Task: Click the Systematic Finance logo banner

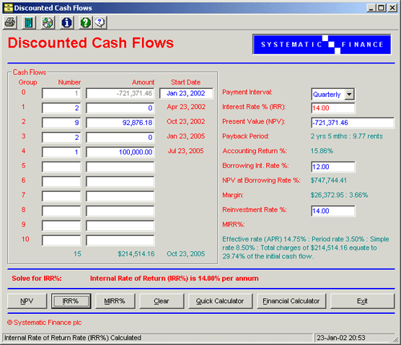Action: coord(322,45)
